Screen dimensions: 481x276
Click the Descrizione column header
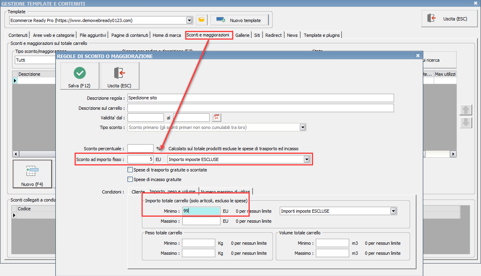[x=37, y=74]
